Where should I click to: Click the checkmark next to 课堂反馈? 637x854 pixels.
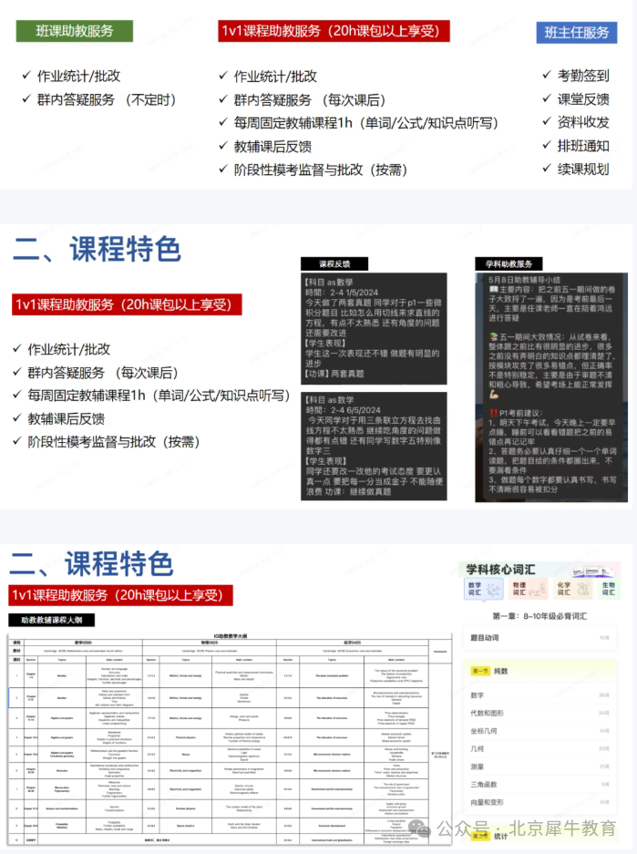point(547,99)
